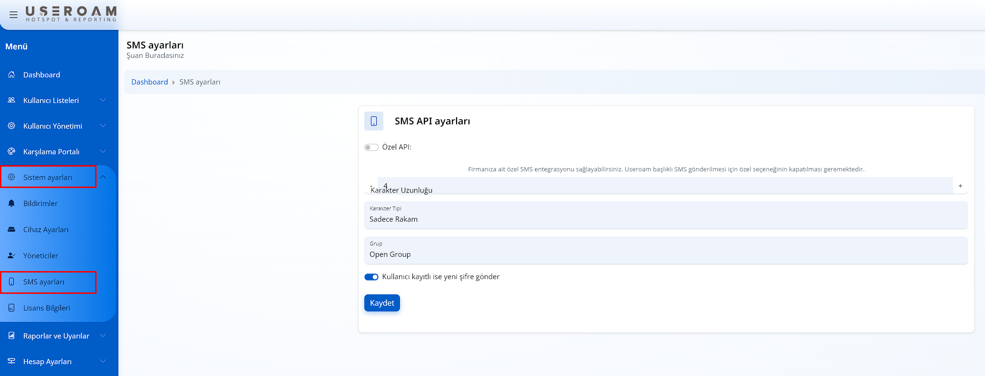Image resolution: width=985 pixels, height=376 pixels.
Task: Collapse the Sistem ayarları section chevron
Action: (103, 177)
